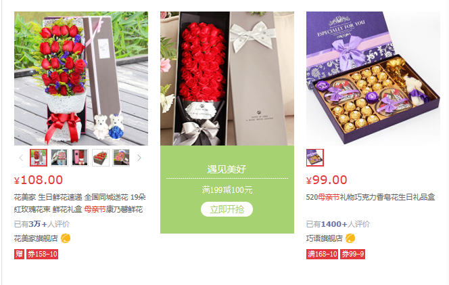Viewport: 449px width, 285px height.
Task: Click the next thumbnail arrow
Action: click(139, 158)
